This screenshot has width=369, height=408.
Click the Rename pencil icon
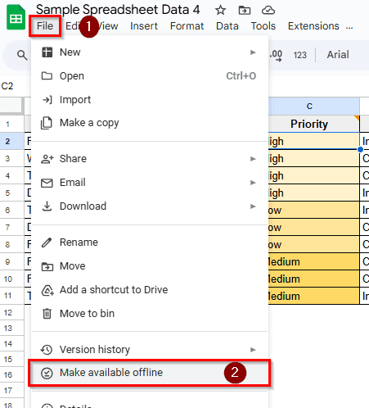click(47, 243)
